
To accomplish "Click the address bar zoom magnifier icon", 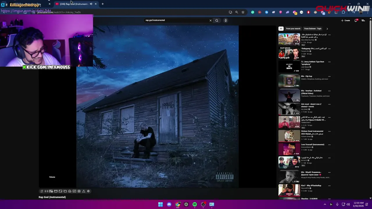I will tap(237, 12).
